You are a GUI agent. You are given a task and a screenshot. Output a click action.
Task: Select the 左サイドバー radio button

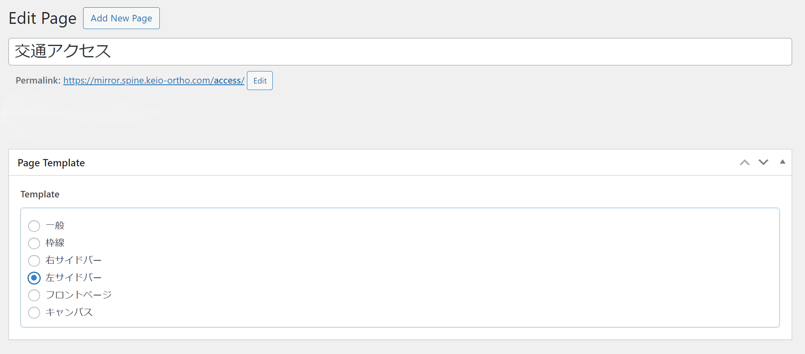[x=34, y=278]
